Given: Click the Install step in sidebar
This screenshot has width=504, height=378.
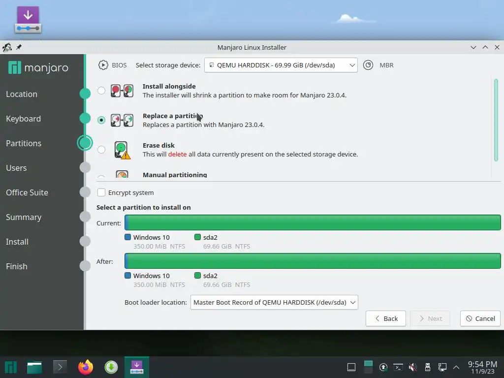Looking at the screenshot, I should (x=17, y=242).
